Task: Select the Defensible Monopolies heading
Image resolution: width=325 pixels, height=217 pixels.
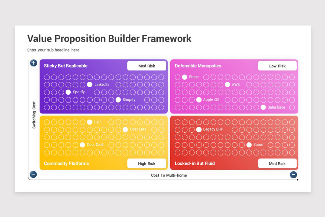Action: pos(198,66)
